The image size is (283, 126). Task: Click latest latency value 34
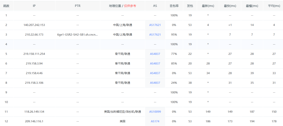click(208, 73)
